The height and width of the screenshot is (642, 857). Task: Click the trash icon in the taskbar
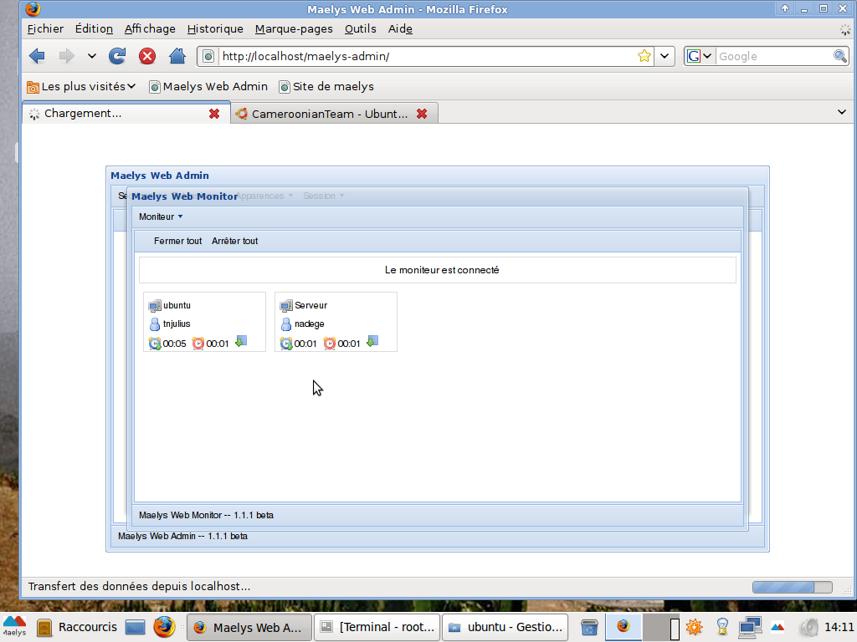coord(589,627)
